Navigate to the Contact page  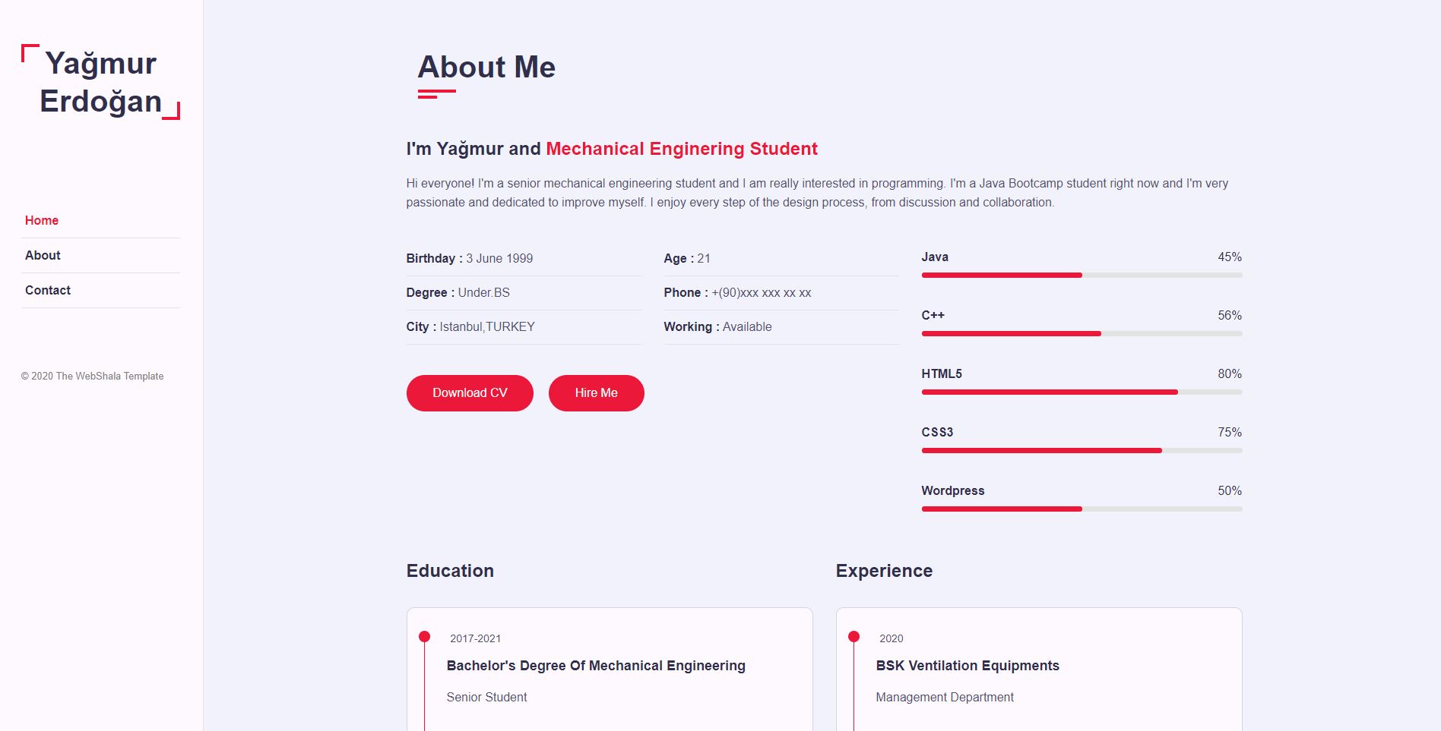pyautogui.click(x=47, y=290)
